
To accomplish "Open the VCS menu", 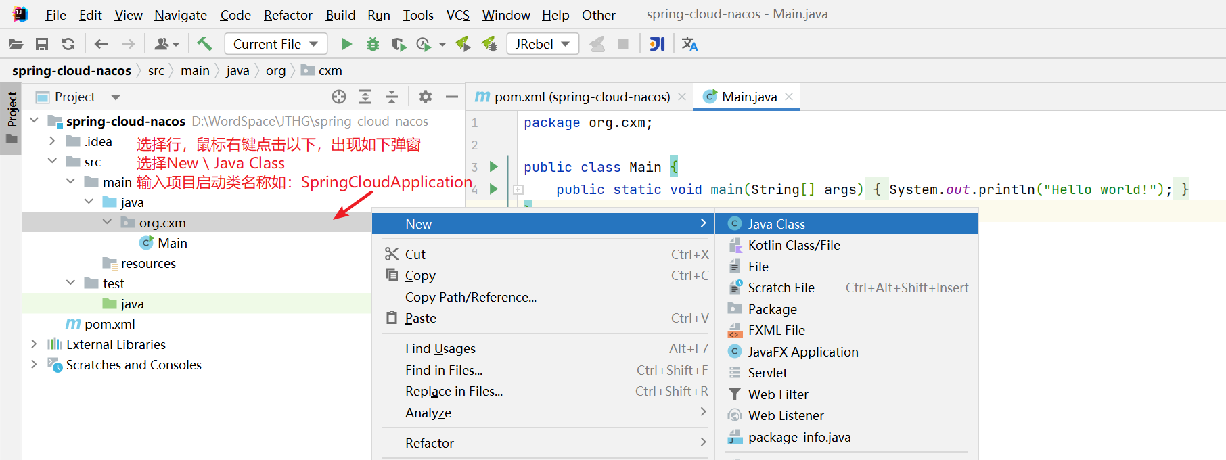I will (458, 15).
